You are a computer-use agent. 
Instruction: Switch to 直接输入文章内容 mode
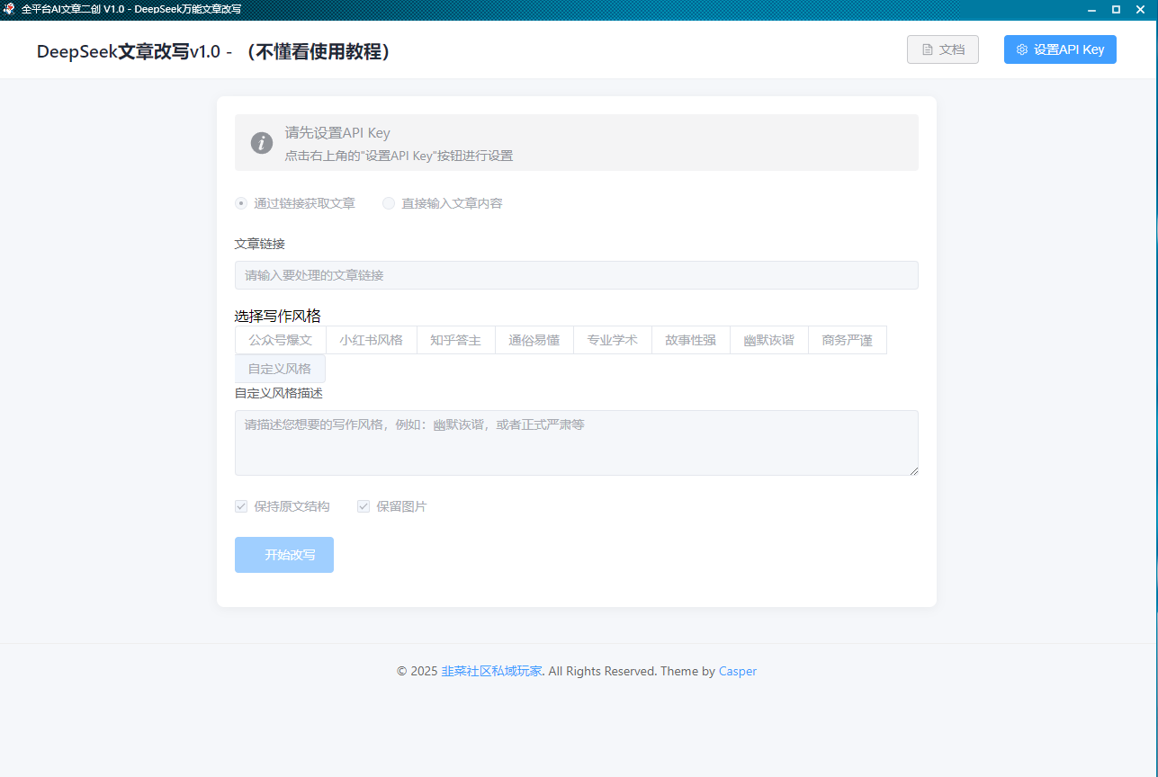click(388, 203)
